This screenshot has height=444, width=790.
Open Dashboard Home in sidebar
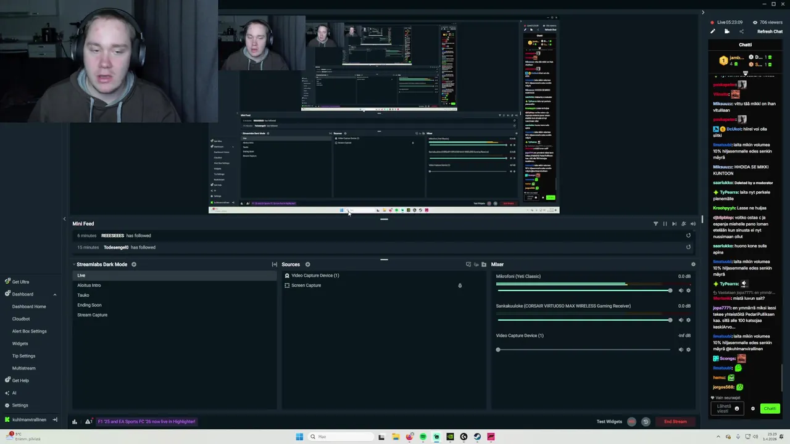pyautogui.click(x=29, y=306)
